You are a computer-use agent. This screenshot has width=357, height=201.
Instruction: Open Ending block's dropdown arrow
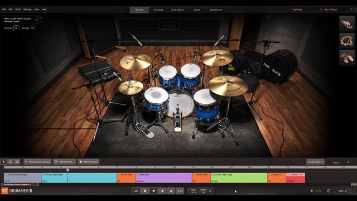288,175
